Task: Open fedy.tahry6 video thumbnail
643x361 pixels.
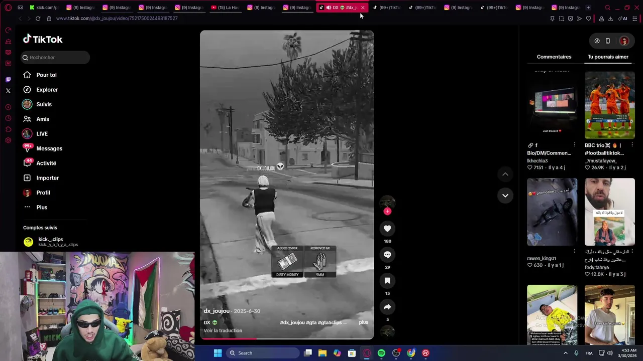Action: 609,212
